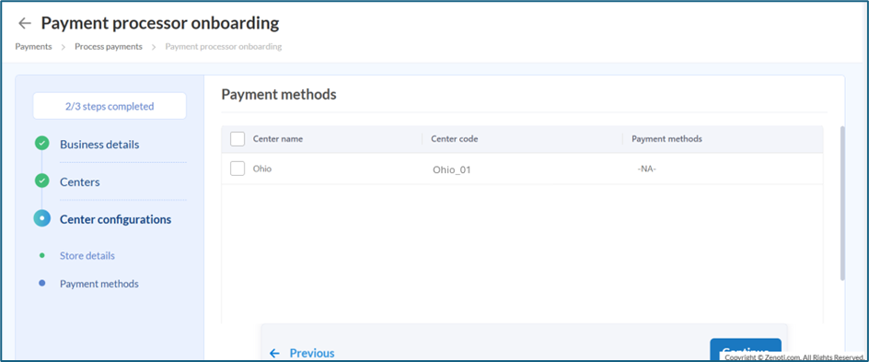869x362 pixels.
Task: Click the Center configurations step circle icon
Action: point(41,218)
